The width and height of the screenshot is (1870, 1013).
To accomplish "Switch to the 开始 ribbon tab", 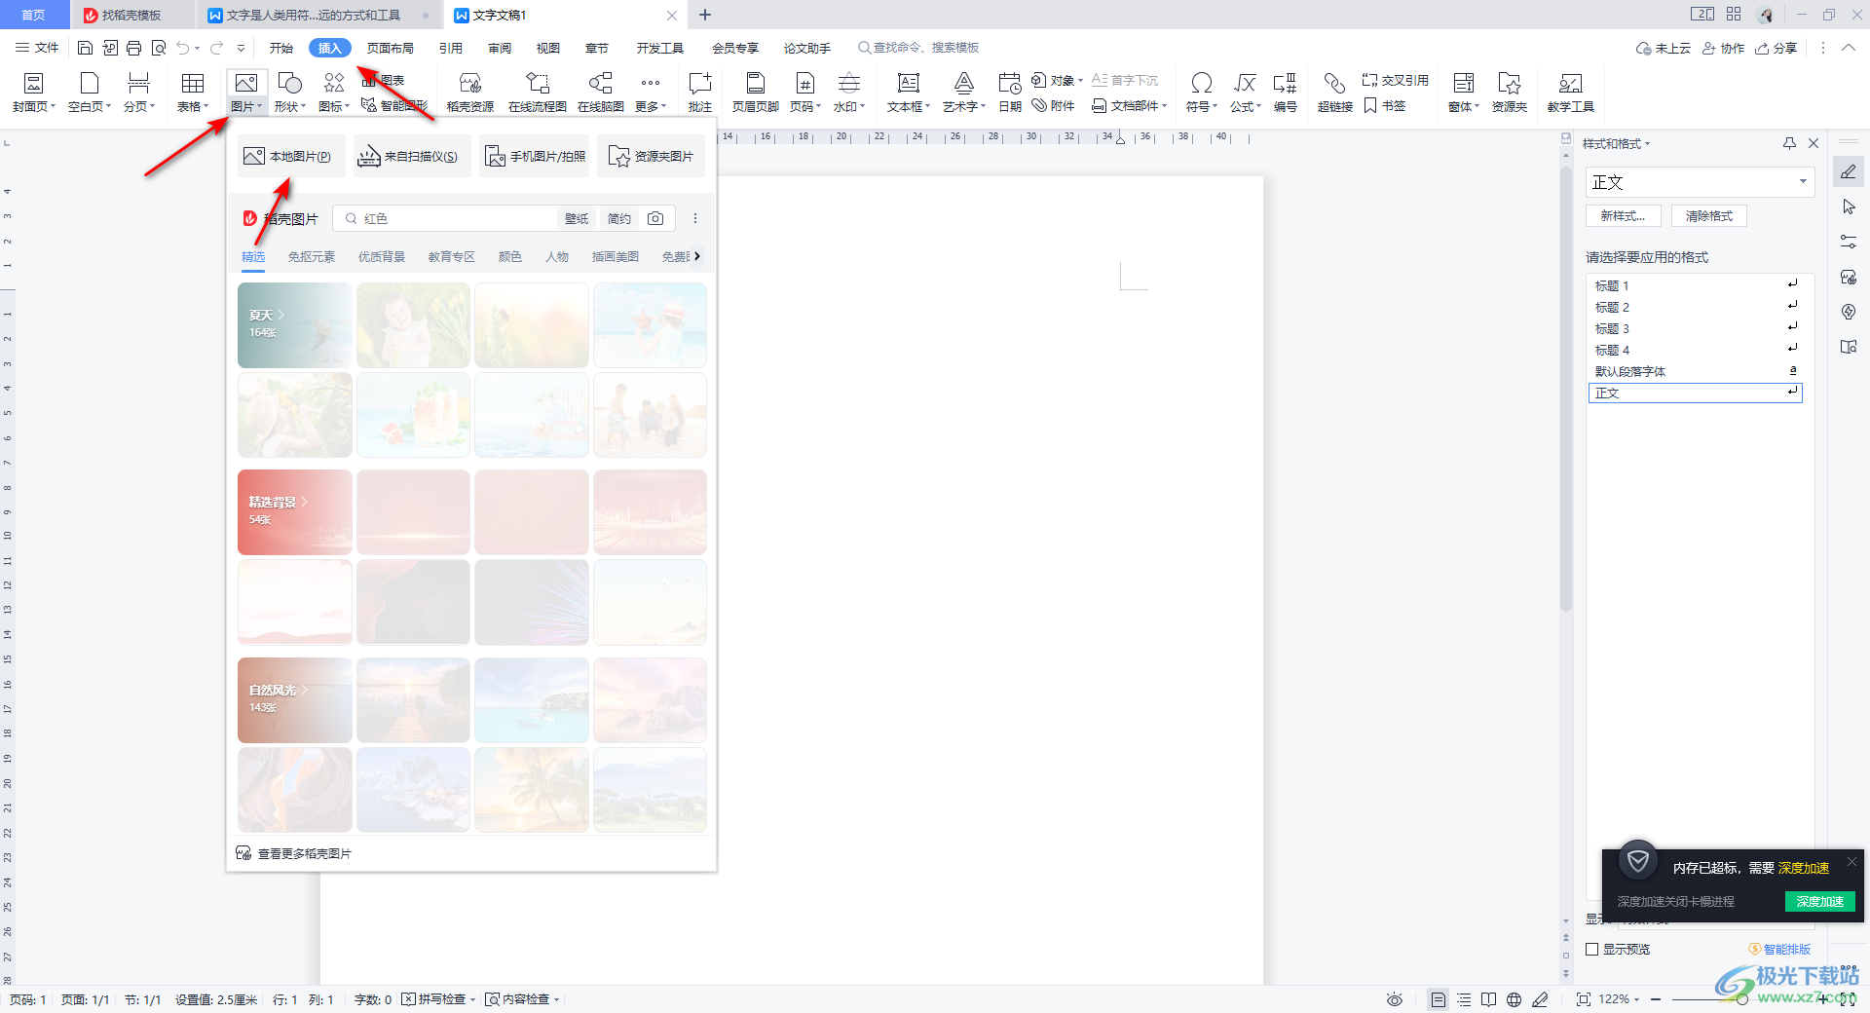I will [281, 48].
